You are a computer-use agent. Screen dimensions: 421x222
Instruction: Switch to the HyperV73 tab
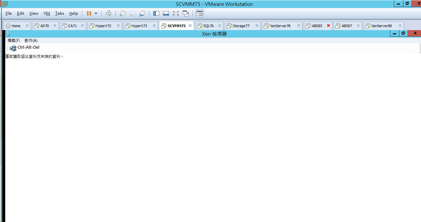(x=141, y=26)
